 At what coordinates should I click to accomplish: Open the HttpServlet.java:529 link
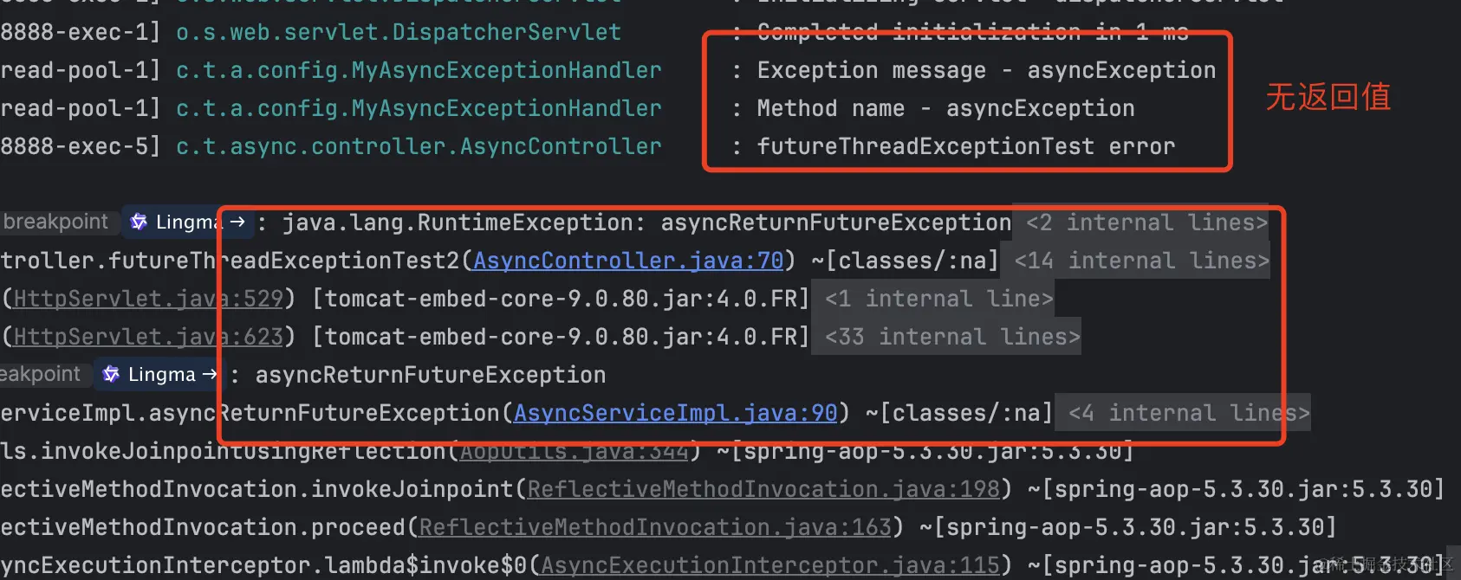pyautogui.click(x=148, y=299)
